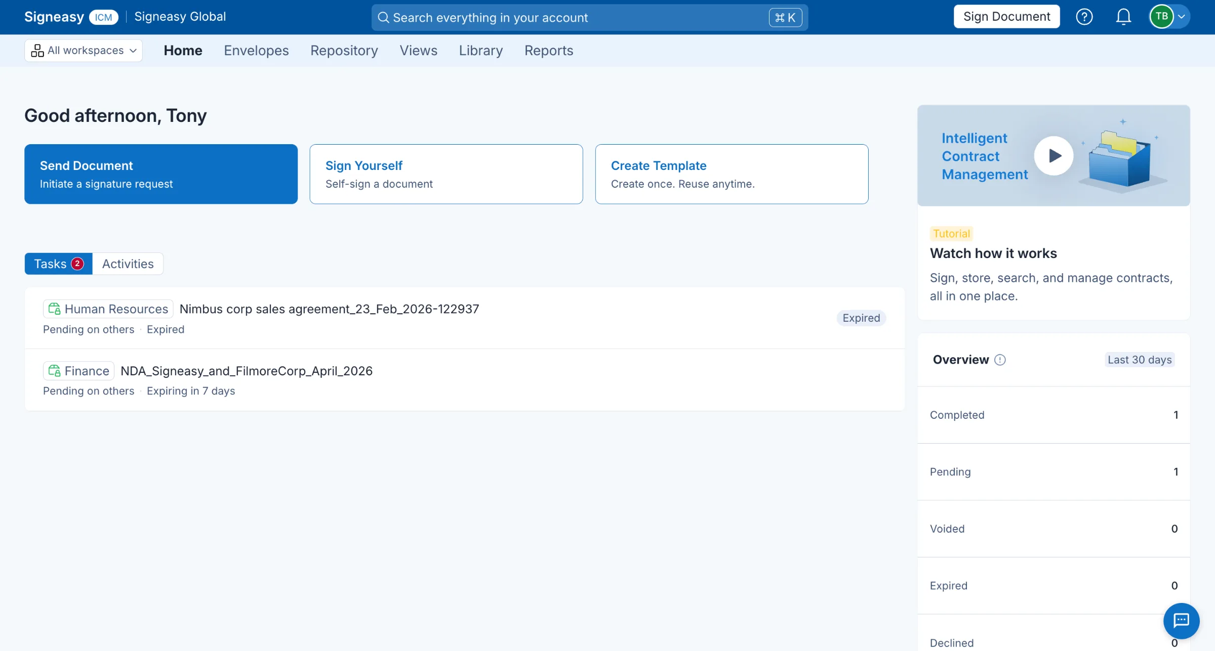1215x651 pixels.
Task: Open the notifications bell
Action: 1123,17
